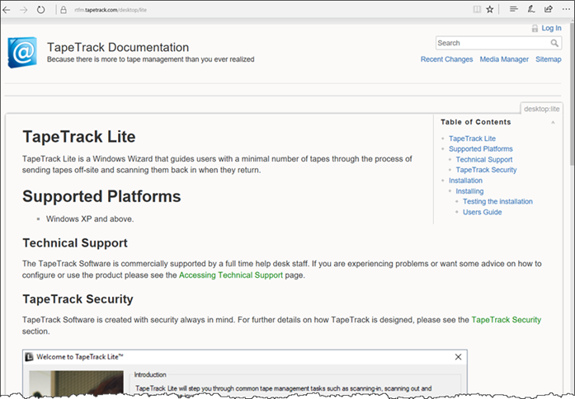Image resolution: width=575 pixels, height=399 pixels.
Task: Click the TapeTrack Lite main heading
Action: click(79, 137)
